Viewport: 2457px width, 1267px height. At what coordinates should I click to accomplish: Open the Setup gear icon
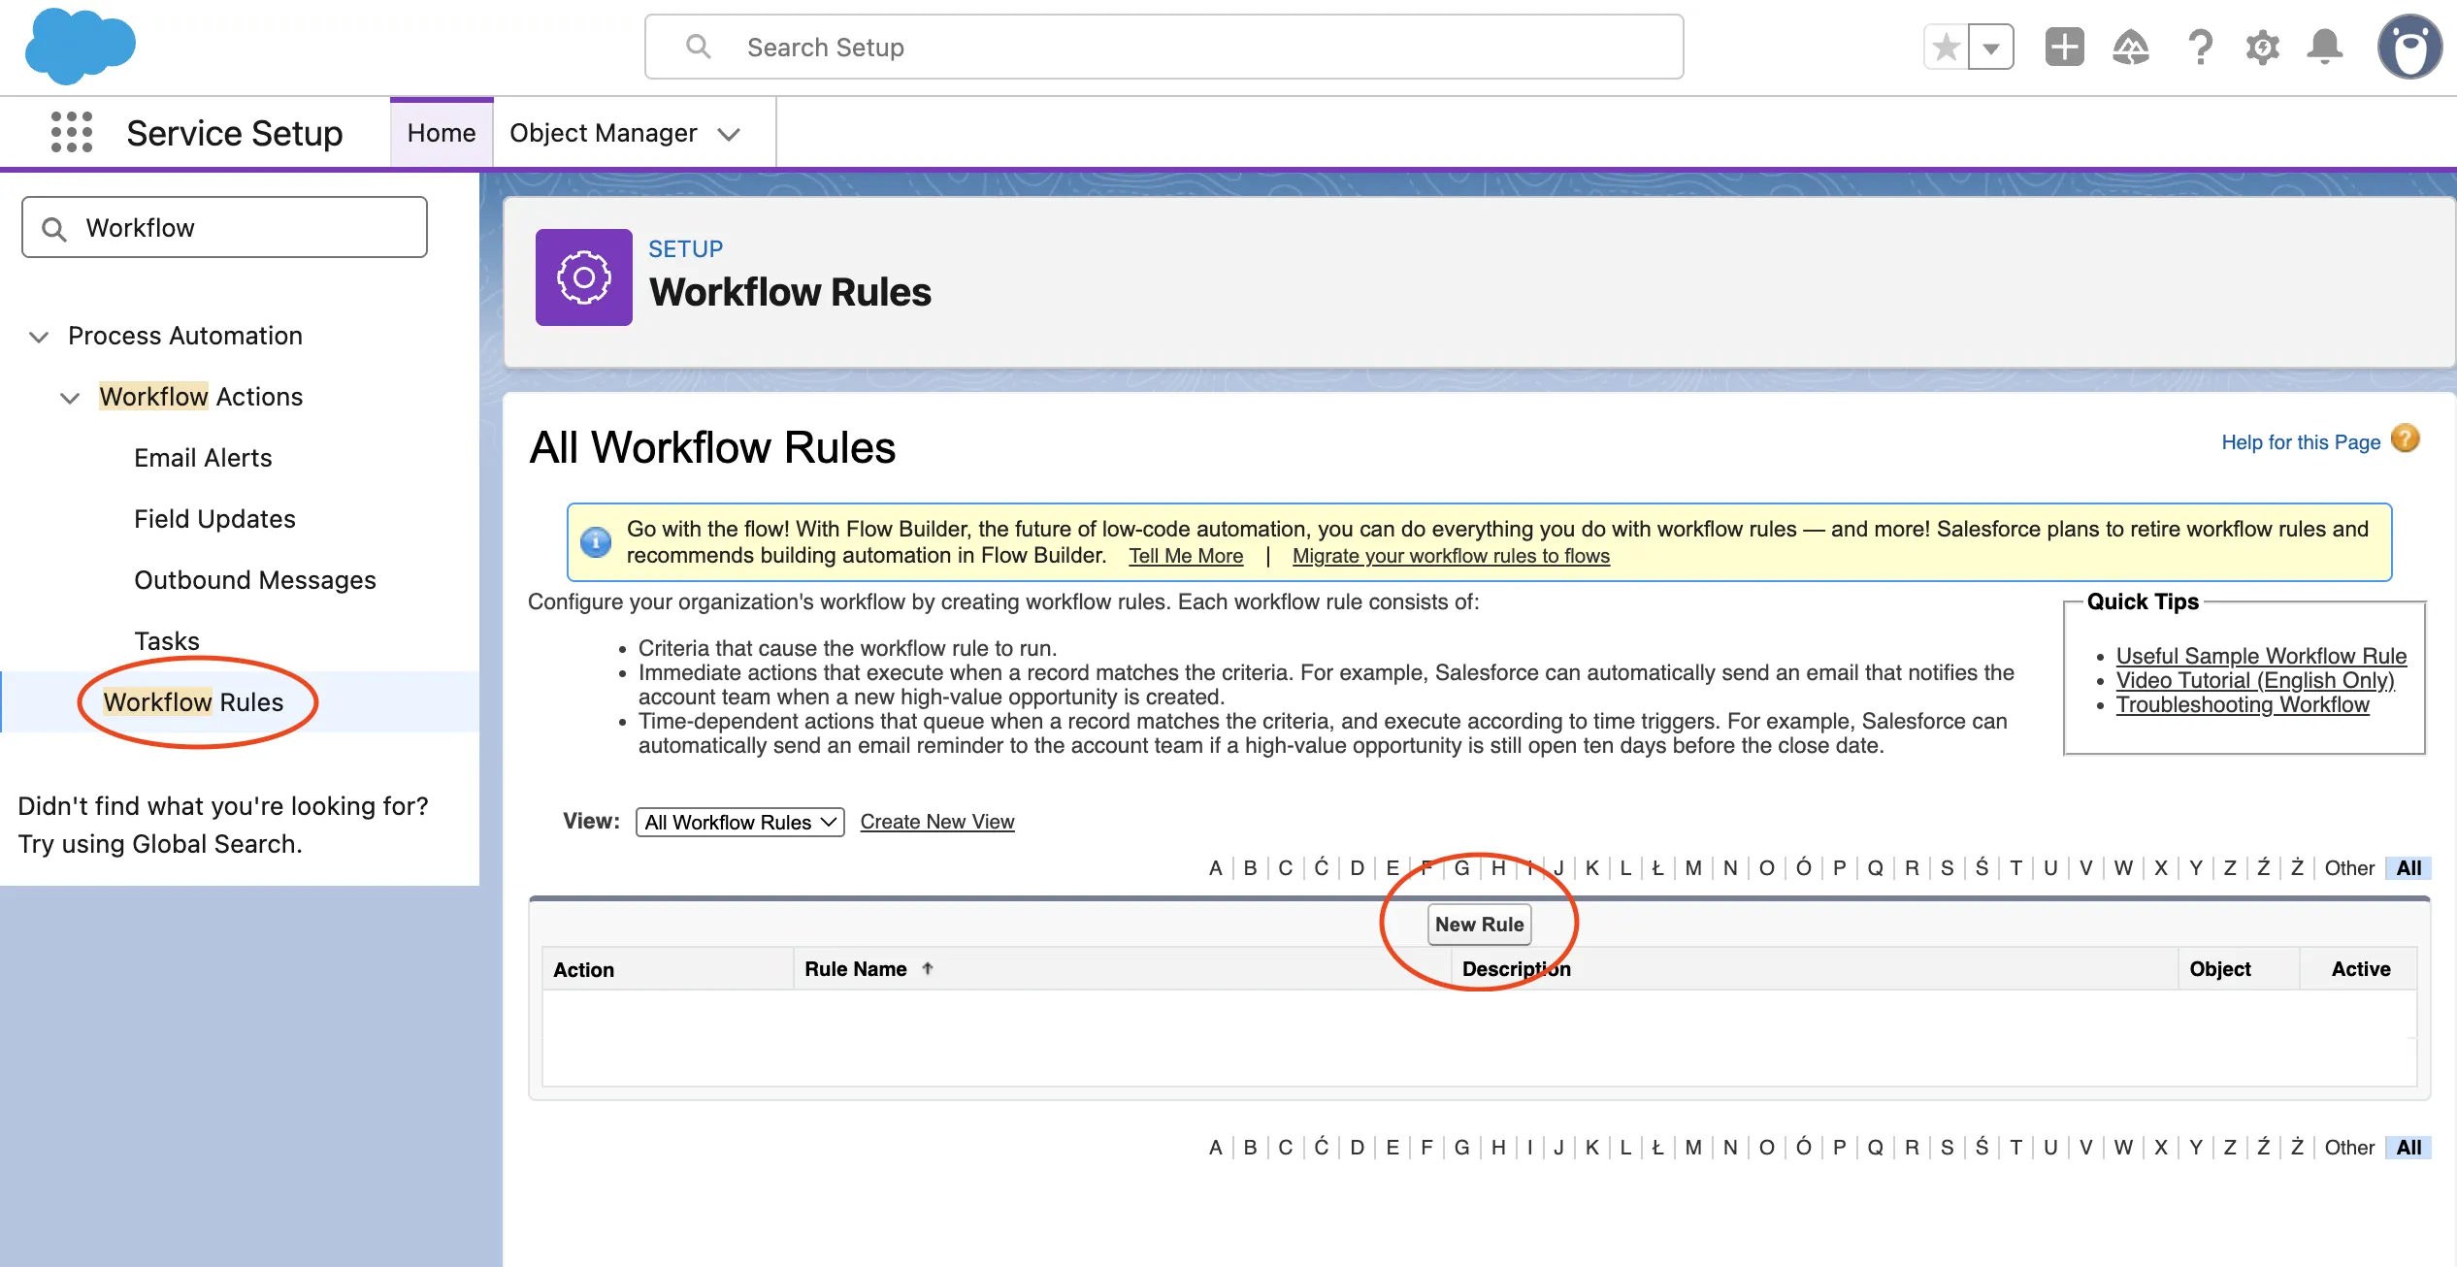(x=2263, y=47)
